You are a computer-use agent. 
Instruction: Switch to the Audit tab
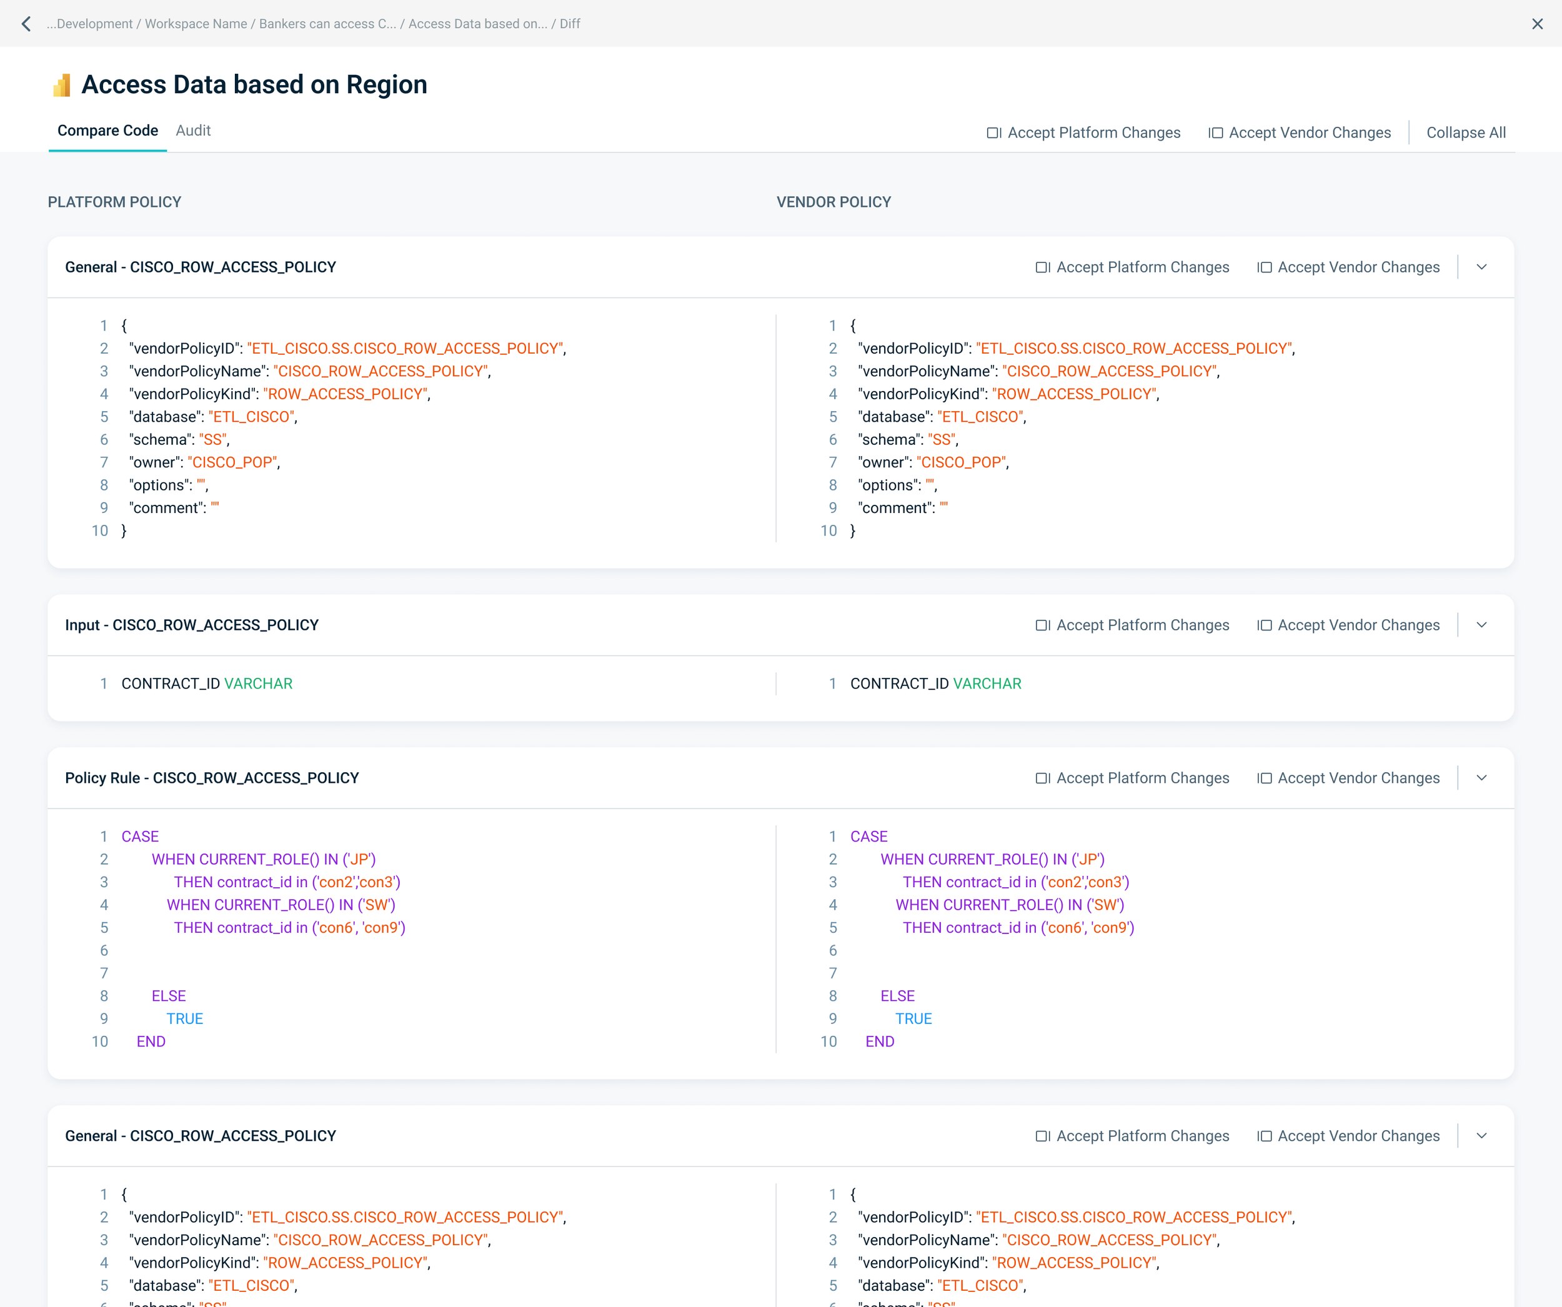[192, 130]
